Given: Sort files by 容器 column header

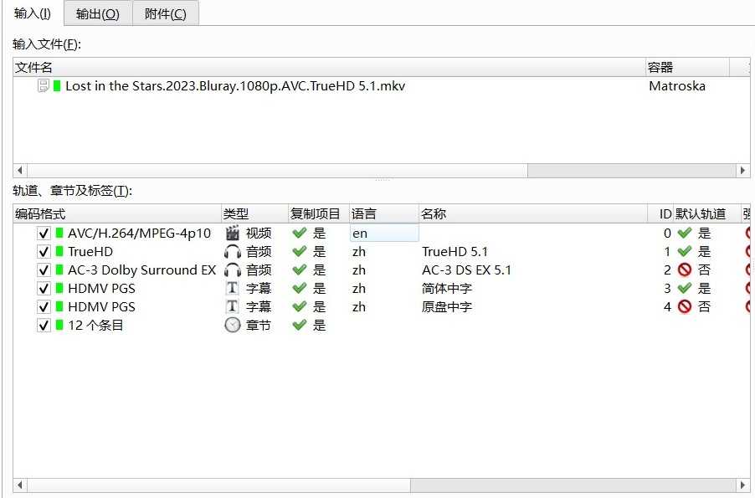Looking at the screenshot, I should click(x=687, y=68).
